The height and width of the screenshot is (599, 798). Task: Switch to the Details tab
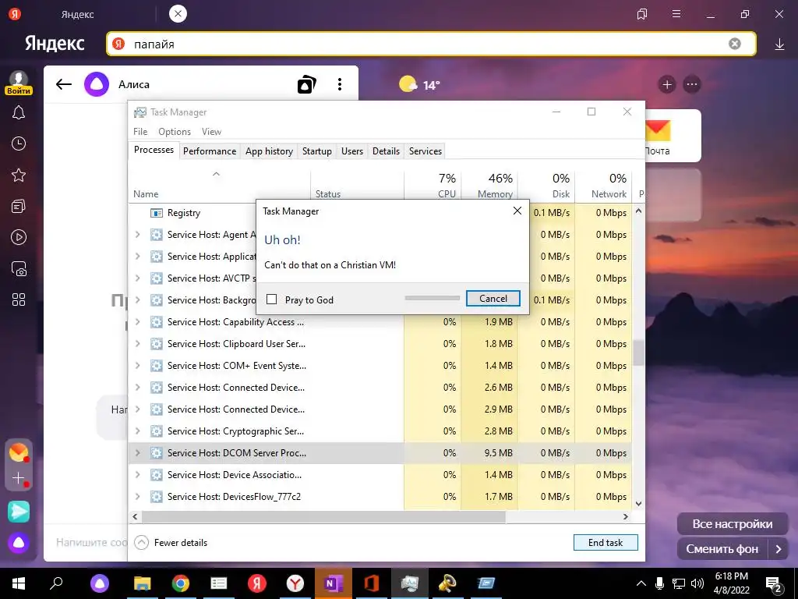386,151
